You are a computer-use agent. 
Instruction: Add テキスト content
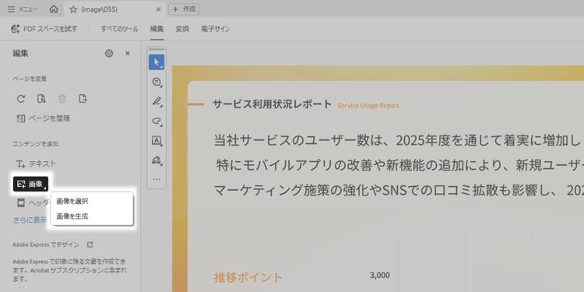point(36,164)
